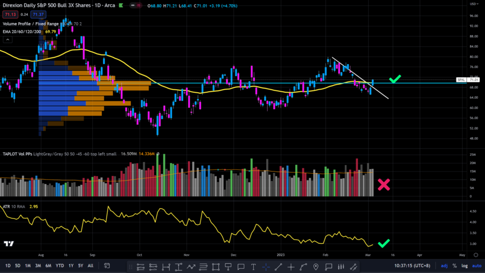The width and height of the screenshot is (485, 273).
Task: Switch to the 3M time range
Action: pos(38,266)
